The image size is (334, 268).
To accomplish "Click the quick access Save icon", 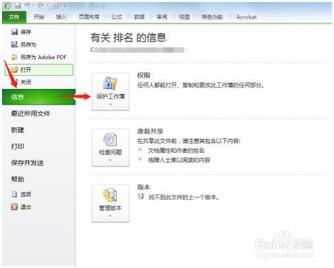I will pyautogui.click(x=18, y=6).
